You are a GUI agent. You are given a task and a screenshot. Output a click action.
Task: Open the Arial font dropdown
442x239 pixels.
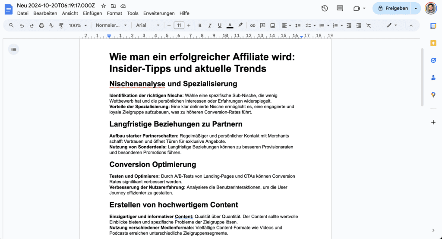(x=148, y=25)
